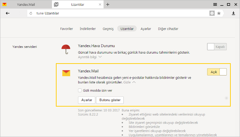
Task: Open the Geçmiş section
Action: click(108, 29)
